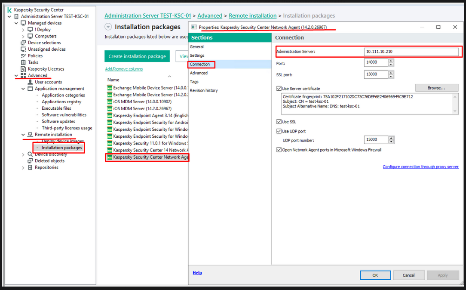Collapse the Application management node
Image resolution: width=466 pixels, height=290 pixels.
[23, 89]
